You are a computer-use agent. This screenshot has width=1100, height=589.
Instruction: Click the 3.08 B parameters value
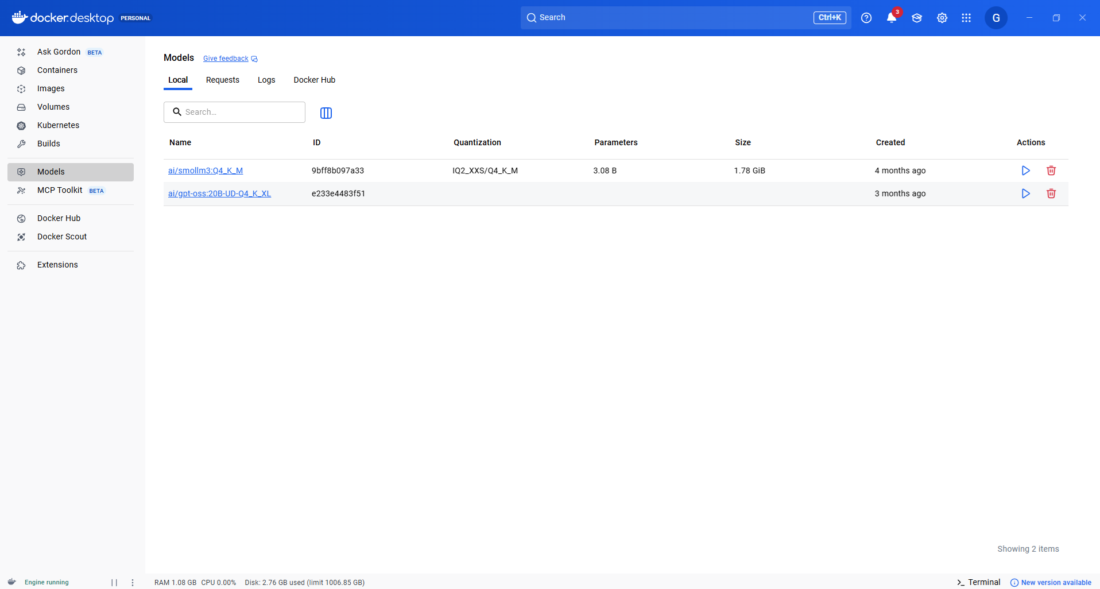pyautogui.click(x=605, y=170)
